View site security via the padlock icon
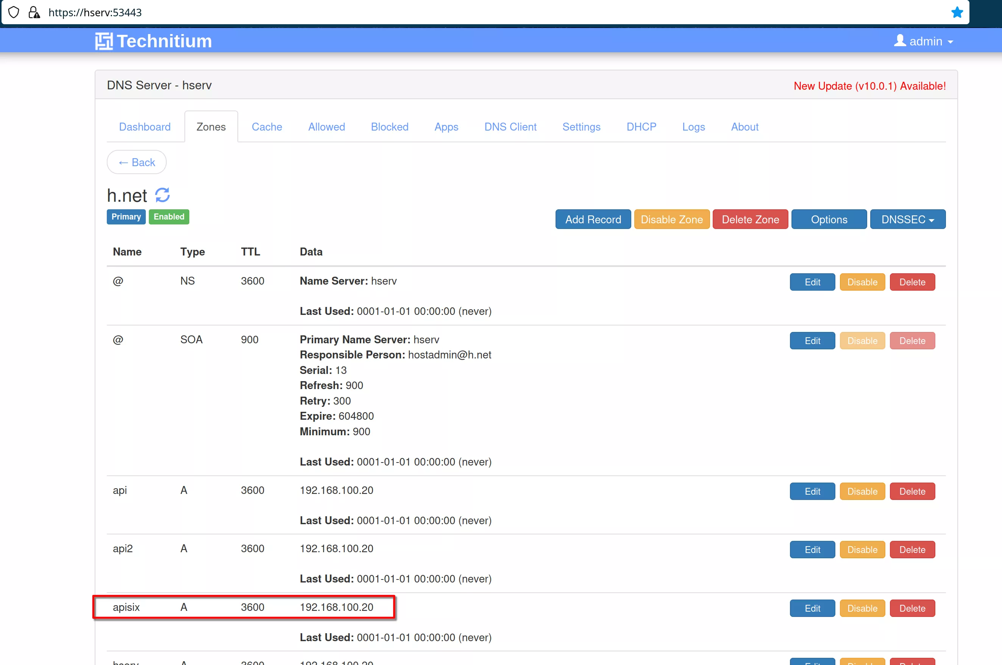The width and height of the screenshot is (1002, 665). [34, 12]
